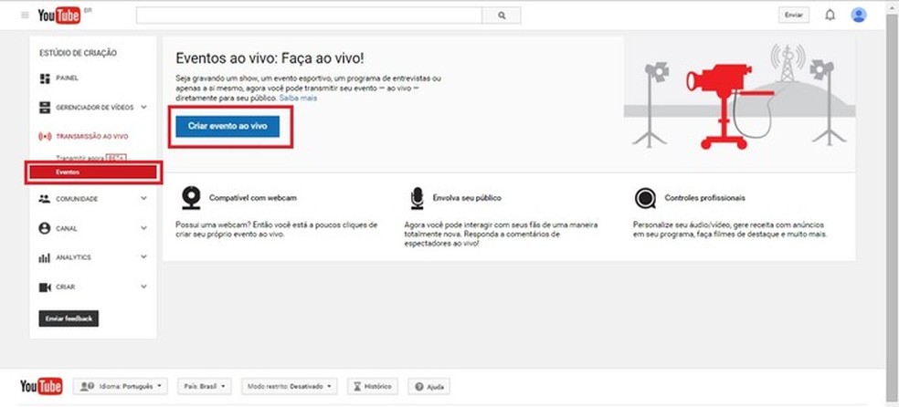Expand the Comunidade section chevron
Image resolution: width=899 pixels, height=407 pixels.
pyautogui.click(x=143, y=199)
